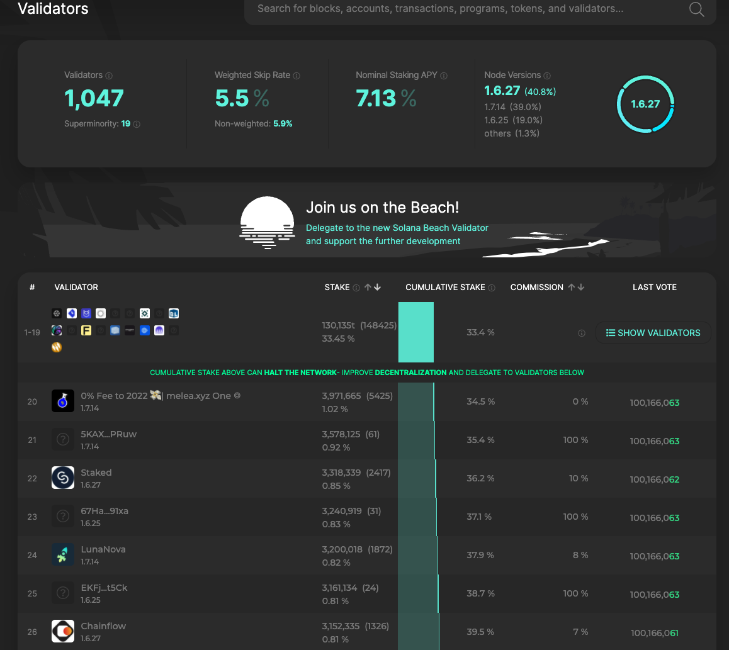Open validator 67Ha...91xa

[105, 511]
